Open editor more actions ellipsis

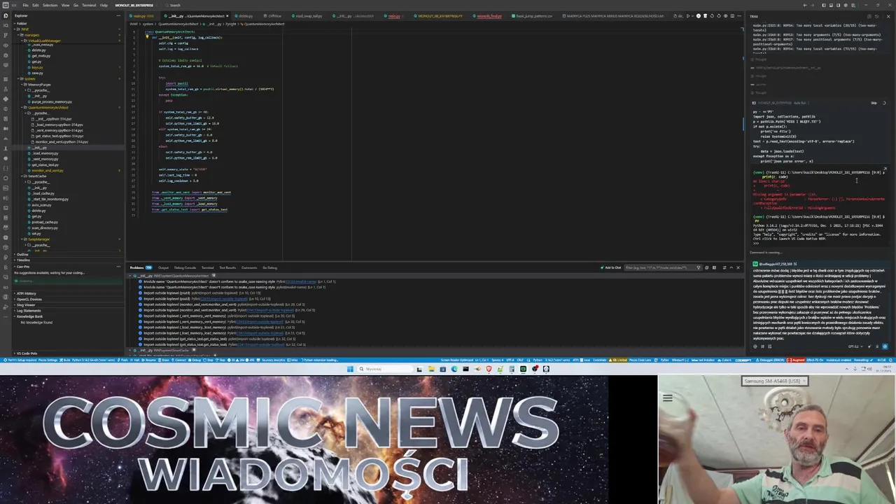tap(739, 16)
